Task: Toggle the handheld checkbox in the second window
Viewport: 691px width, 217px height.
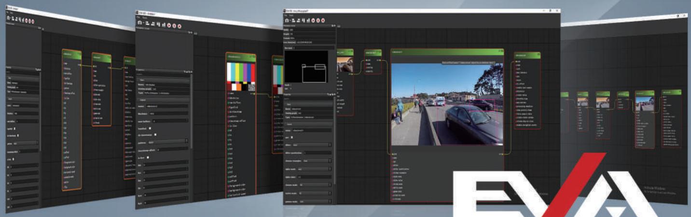Action: coord(150,128)
